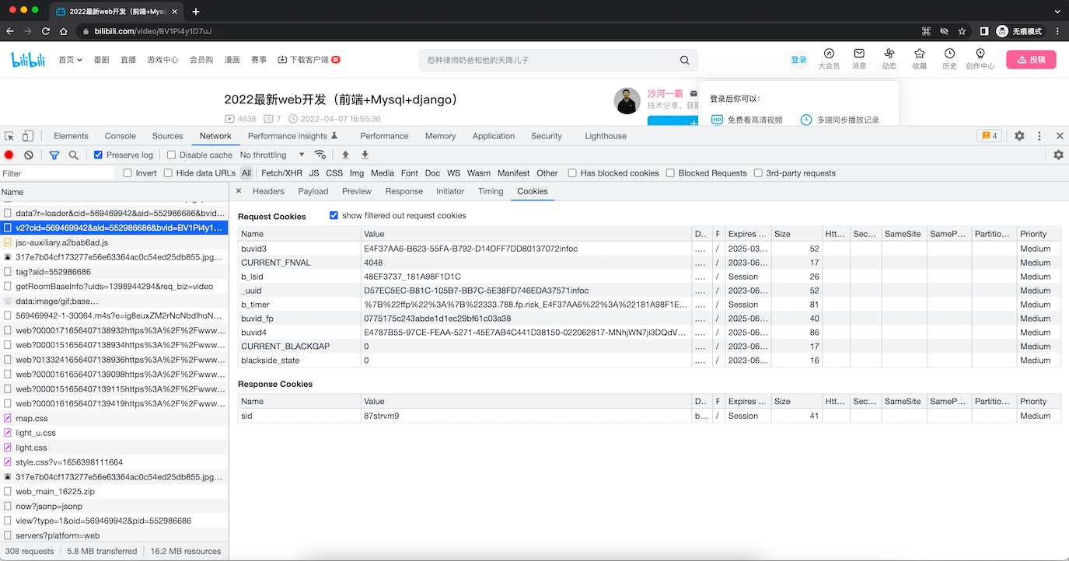Screen dimensions: 1069x561
Task: Filter requests by Fetch/XHR
Action: pyautogui.click(x=281, y=173)
